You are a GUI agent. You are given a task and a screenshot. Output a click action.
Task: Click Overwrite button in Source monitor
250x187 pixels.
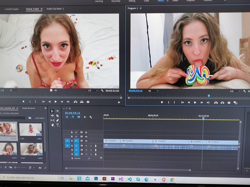(82, 102)
